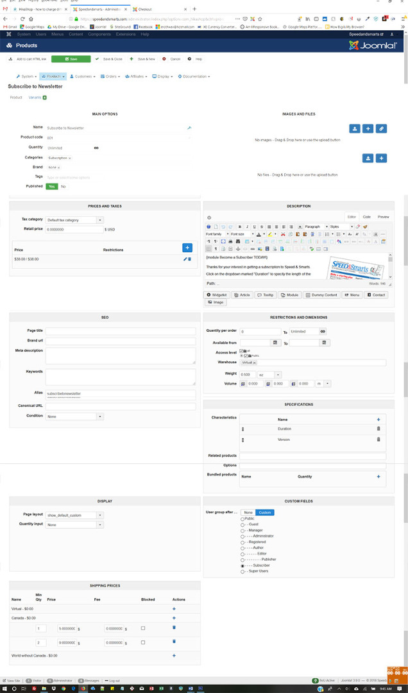Set Published to No
The width and height of the screenshot is (408, 693).
(x=64, y=187)
